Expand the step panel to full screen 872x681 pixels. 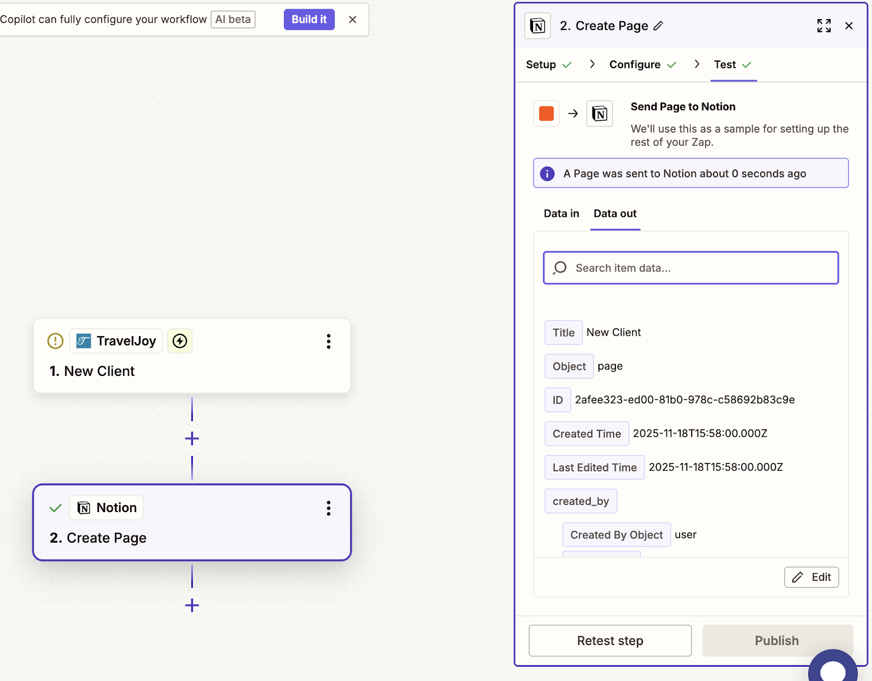(823, 26)
